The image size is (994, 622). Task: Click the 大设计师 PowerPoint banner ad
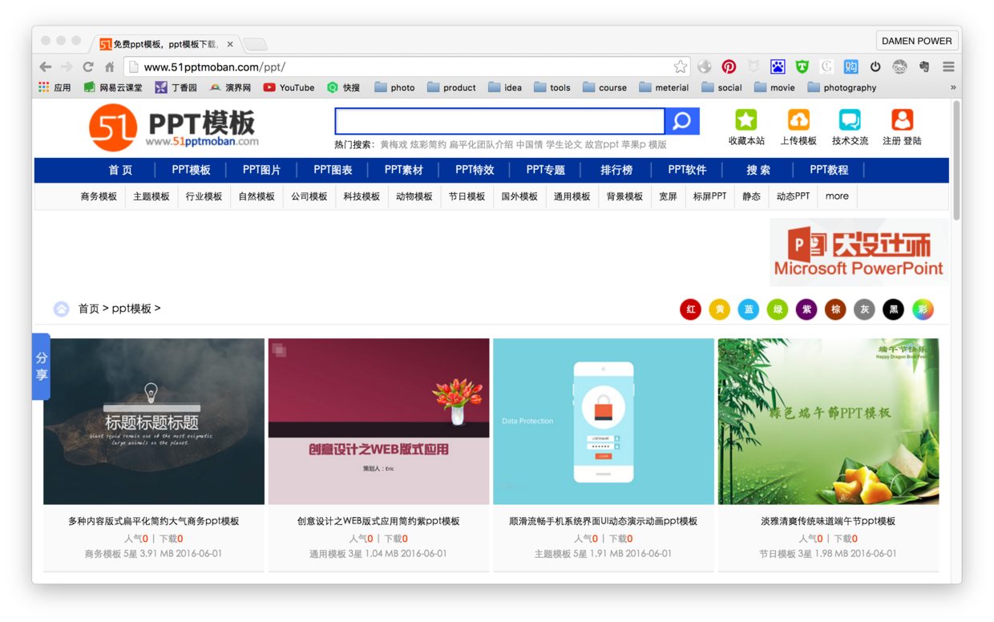tap(859, 252)
